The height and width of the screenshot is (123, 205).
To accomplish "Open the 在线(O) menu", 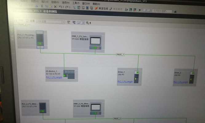I will pos(55,2).
